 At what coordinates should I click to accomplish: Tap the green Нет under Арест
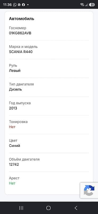(12, 183)
